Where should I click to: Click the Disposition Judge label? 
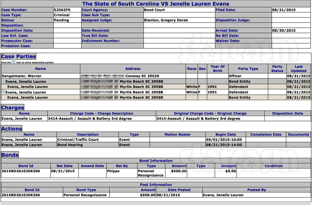coord(233,20)
